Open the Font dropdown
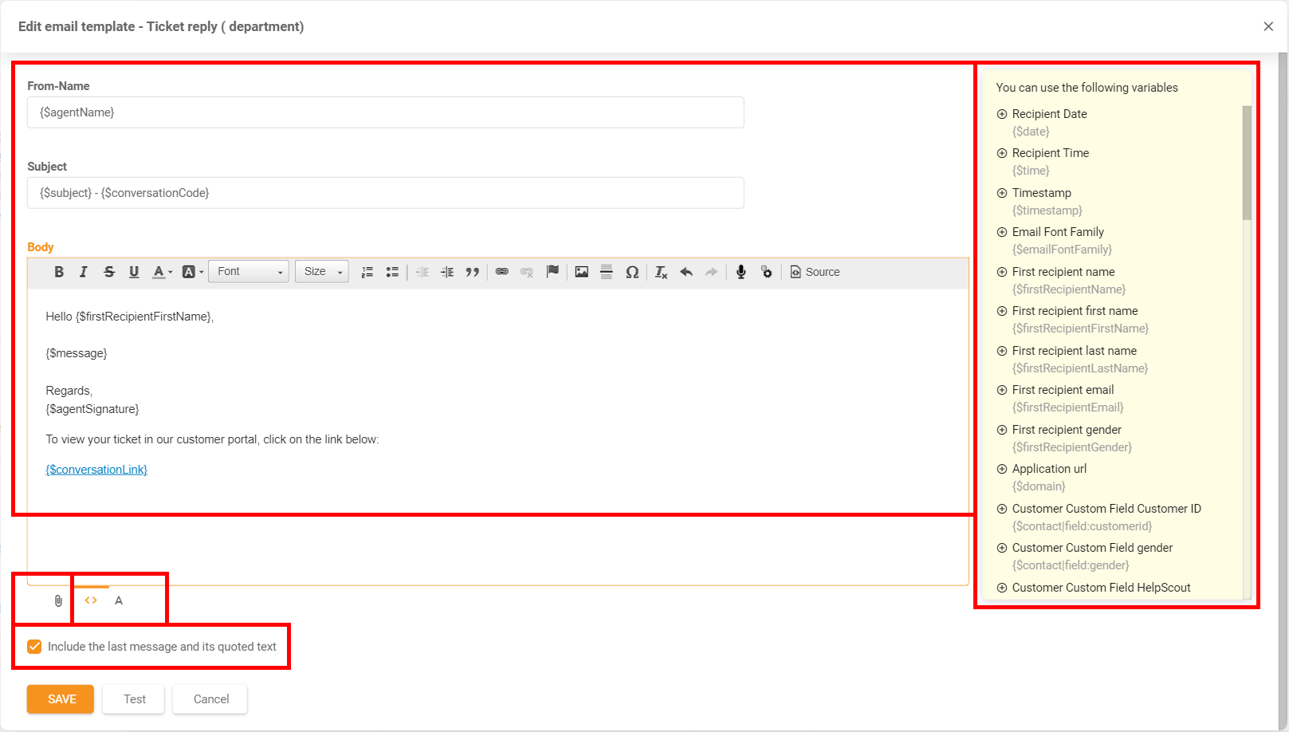The width and height of the screenshot is (1289, 732). (249, 272)
